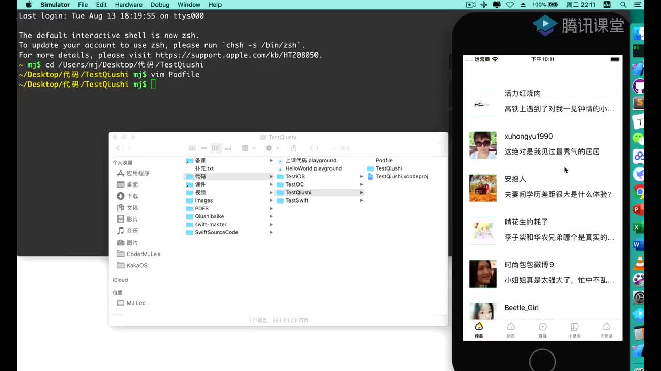Select the 小纸条 tab in the simulator
The image size is (661, 371).
(x=574, y=330)
